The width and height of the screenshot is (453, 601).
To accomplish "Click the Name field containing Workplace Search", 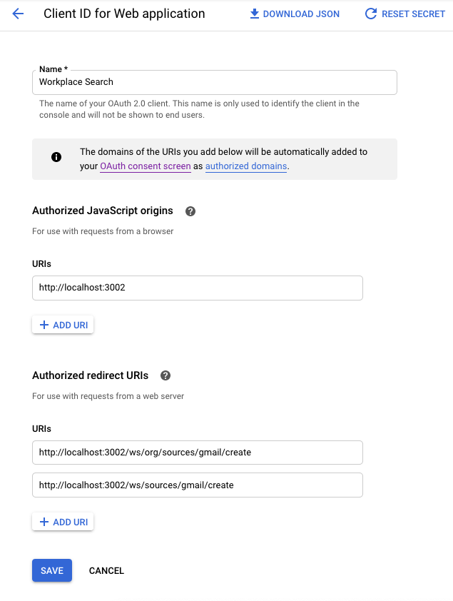I will point(214,82).
